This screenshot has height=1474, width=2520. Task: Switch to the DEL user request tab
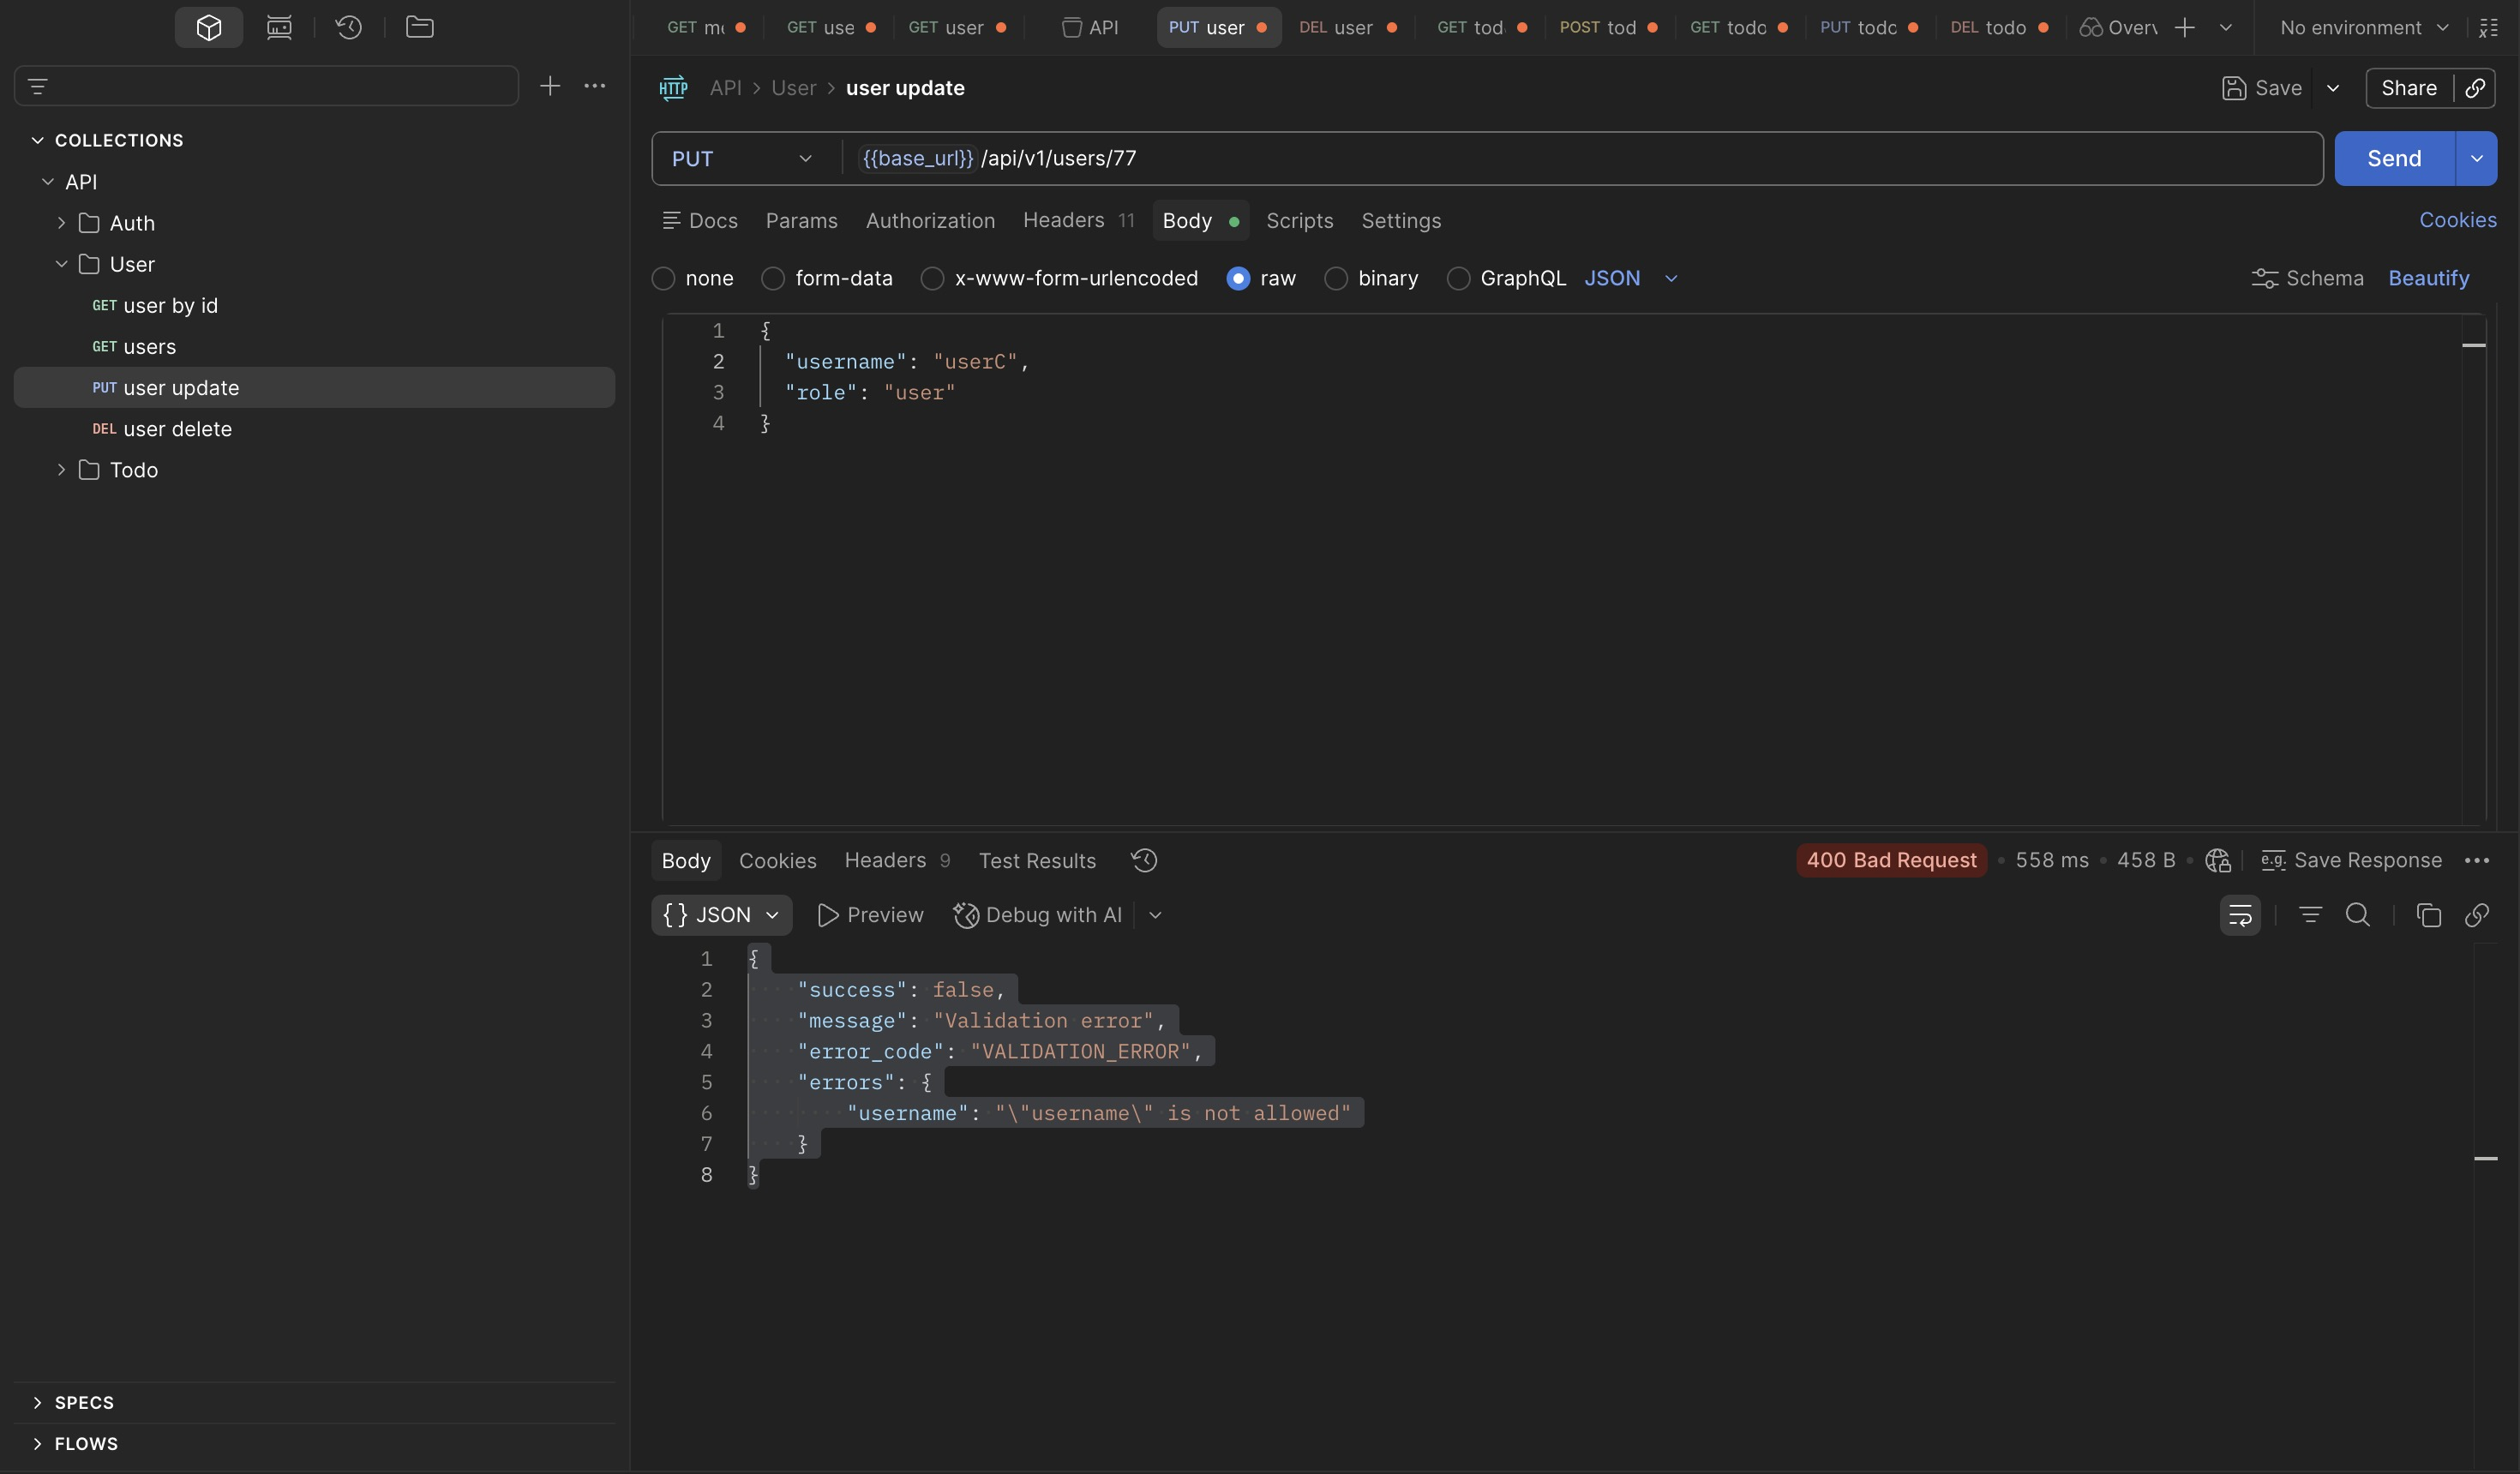(1347, 27)
